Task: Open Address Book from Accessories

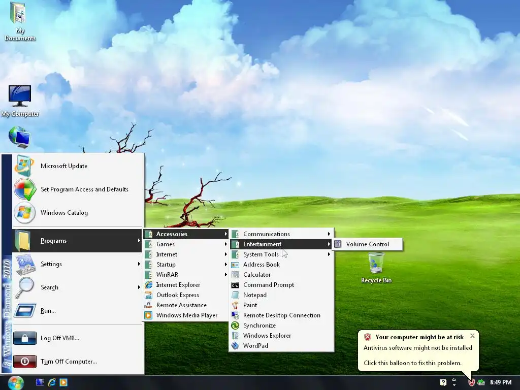Action: pos(281,264)
